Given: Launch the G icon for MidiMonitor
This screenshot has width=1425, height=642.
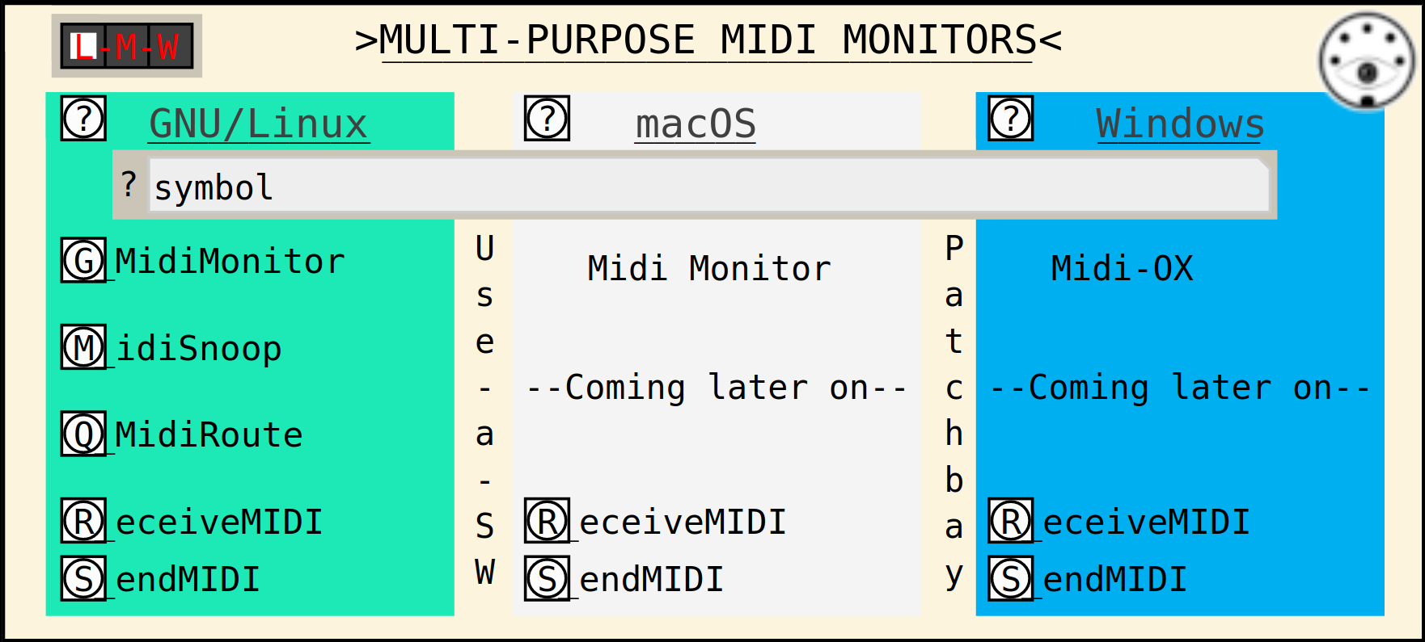Looking at the screenshot, I should pyautogui.click(x=83, y=260).
